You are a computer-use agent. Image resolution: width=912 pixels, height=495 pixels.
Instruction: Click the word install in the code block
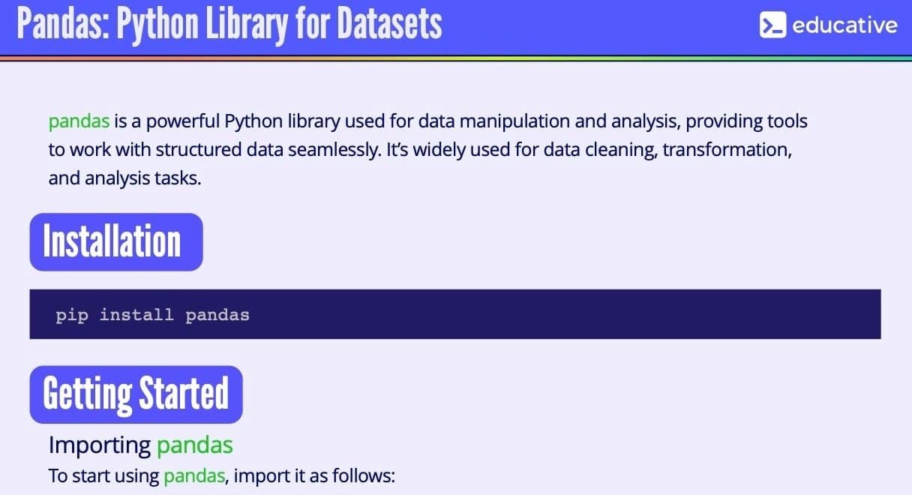[x=136, y=315]
